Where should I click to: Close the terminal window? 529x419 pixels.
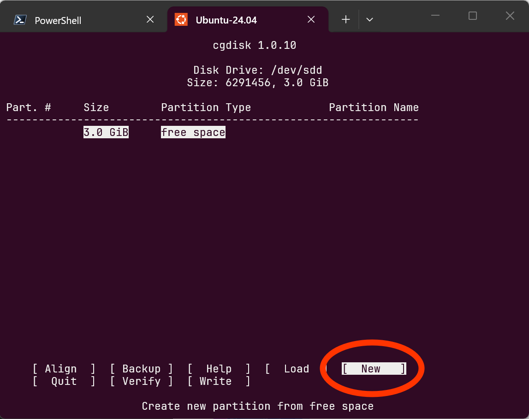[x=510, y=16]
